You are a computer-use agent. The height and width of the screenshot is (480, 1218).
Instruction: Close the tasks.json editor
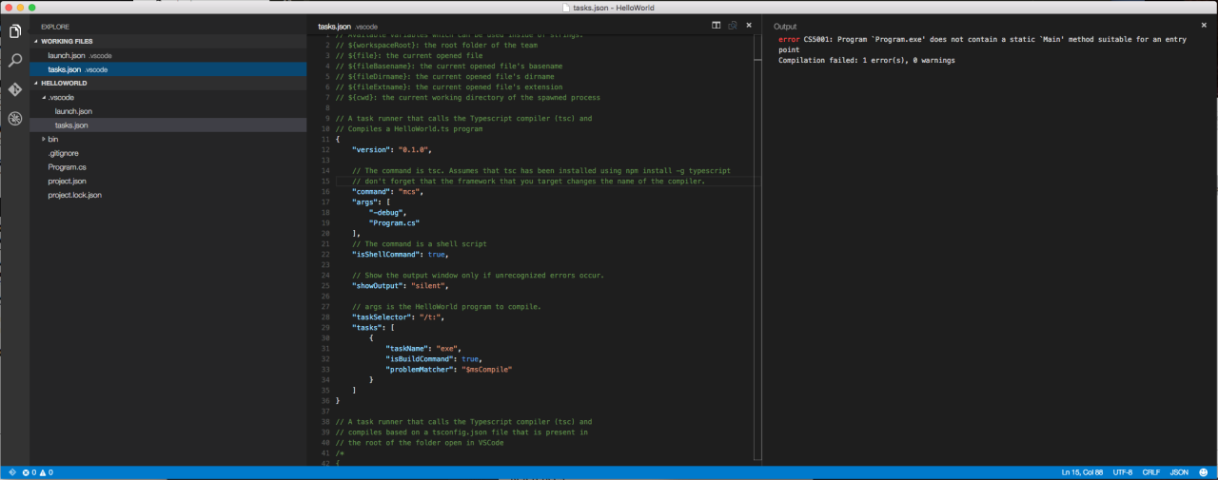[749, 26]
